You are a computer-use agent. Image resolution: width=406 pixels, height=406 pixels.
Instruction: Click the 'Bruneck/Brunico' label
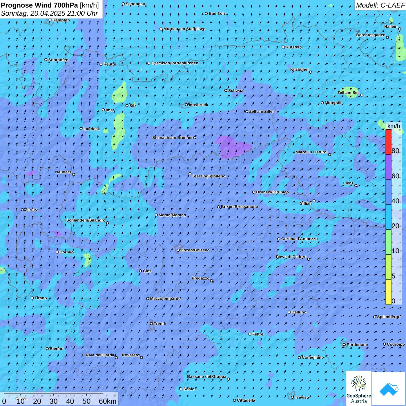(x=272, y=192)
